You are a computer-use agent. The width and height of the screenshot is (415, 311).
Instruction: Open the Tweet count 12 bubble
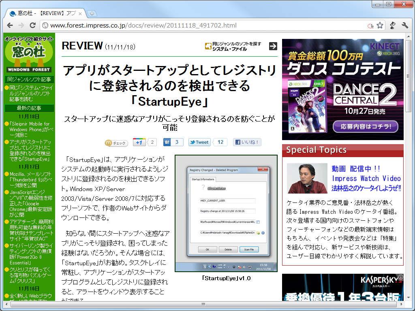pyautogui.click(x=220, y=142)
